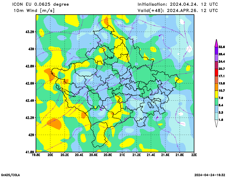Viewport: 230px width, 177px height.
Task: Click the orange legend swatch between 10.7 and 13.8
Action: [216, 87]
